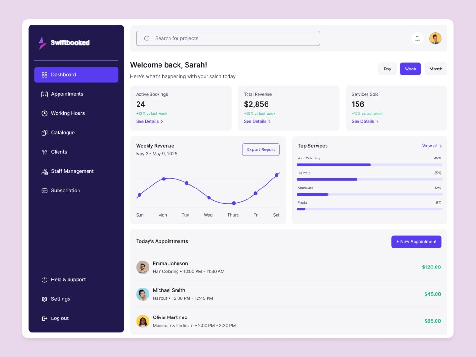Click chevron beside Active Bookings See Details
The height and width of the screenshot is (357, 476).
click(x=162, y=122)
